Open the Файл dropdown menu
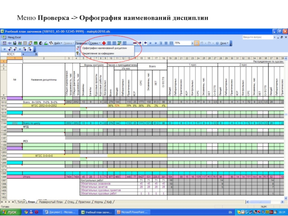 coord(57,43)
